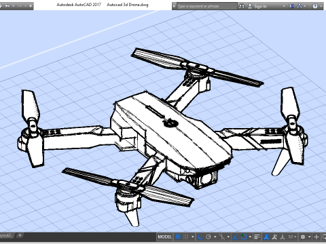
Task: Open the Customize Quick Access Toolbar dropdown
Action: point(31,6)
